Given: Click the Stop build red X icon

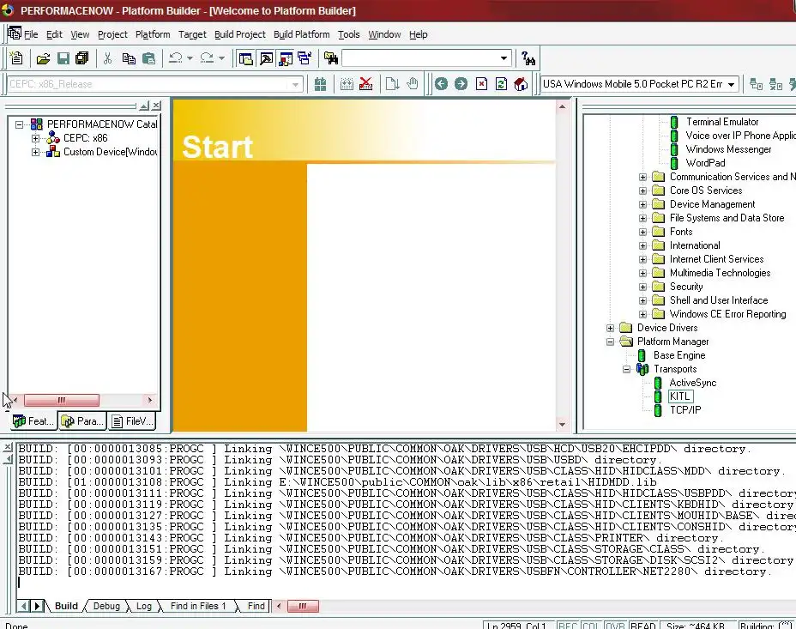Looking at the screenshot, I should 366,84.
